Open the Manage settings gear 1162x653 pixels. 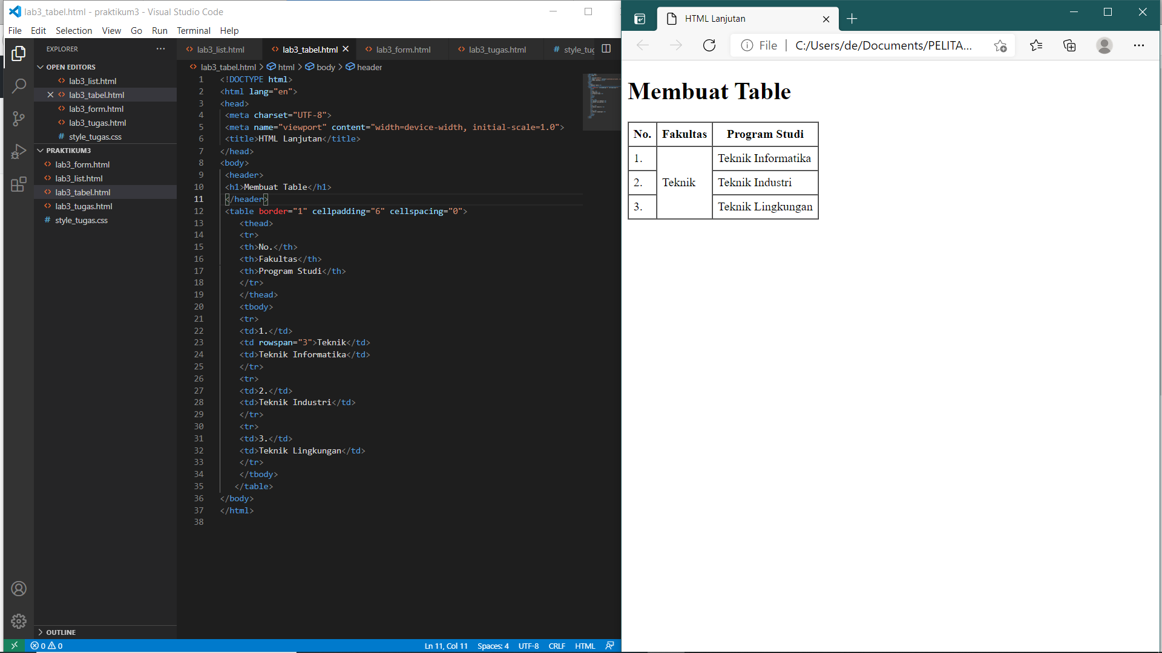pos(19,621)
